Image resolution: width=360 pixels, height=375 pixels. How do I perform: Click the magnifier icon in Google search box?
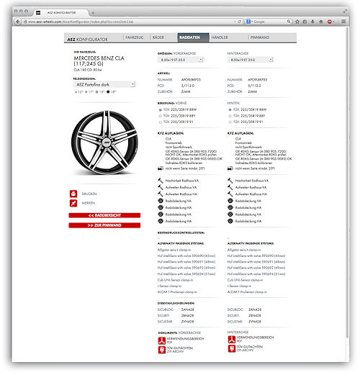coord(289,22)
